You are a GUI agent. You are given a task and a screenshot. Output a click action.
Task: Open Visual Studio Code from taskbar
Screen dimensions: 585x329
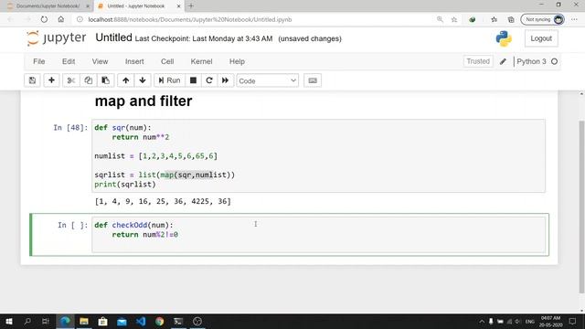pyautogui.click(x=141, y=321)
